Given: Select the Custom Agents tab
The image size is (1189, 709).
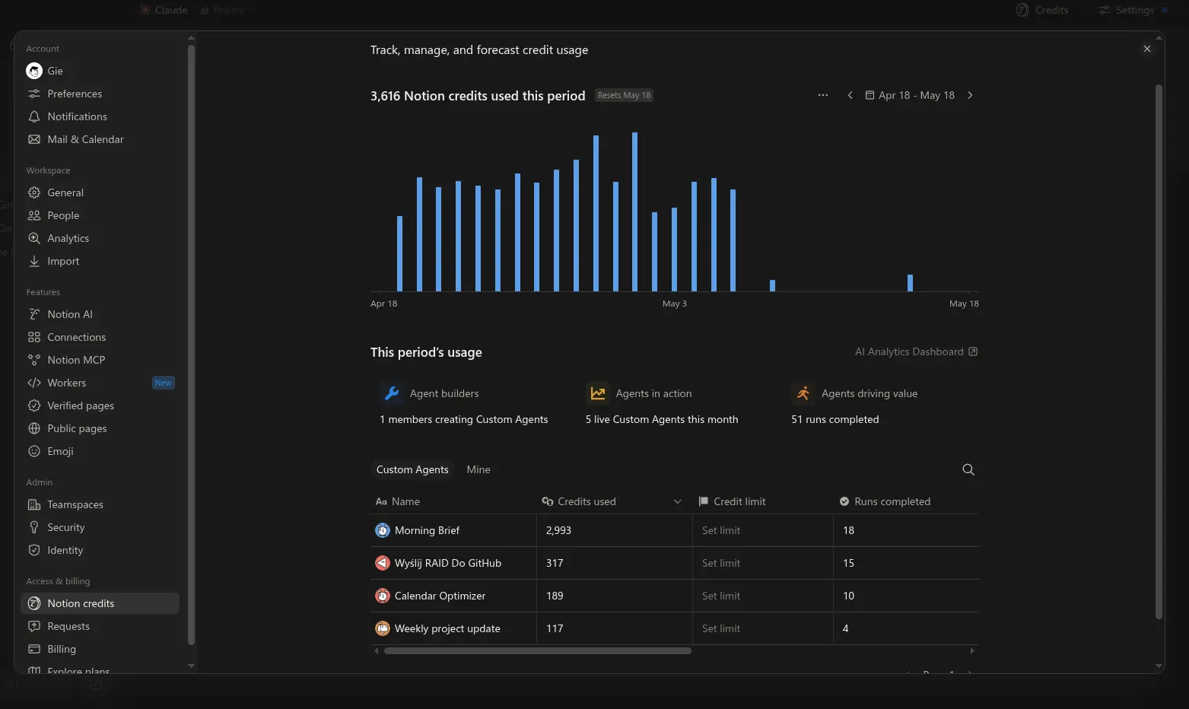Looking at the screenshot, I should tap(412, 469).
